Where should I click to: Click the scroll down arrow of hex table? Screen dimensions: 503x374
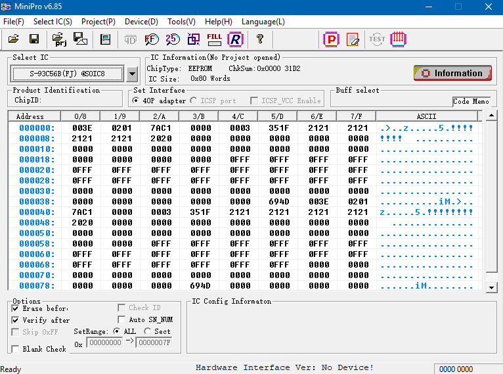[x=491, y=287]
